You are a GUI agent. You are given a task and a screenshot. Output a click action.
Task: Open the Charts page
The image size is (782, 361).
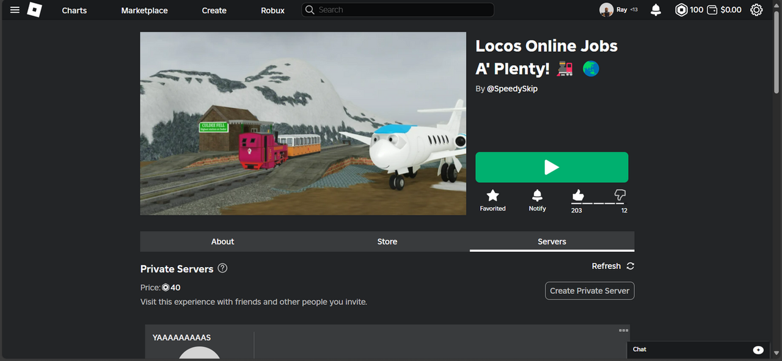(x=75, y=10)
